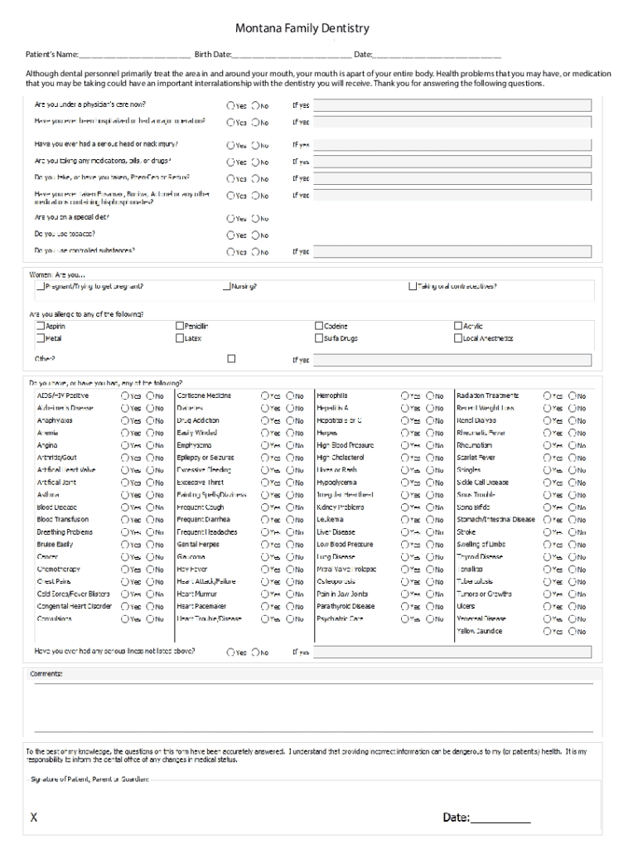Enable the Codeine allergy checkbox
The width and height of the screenshot is (638, 849).
319,327
